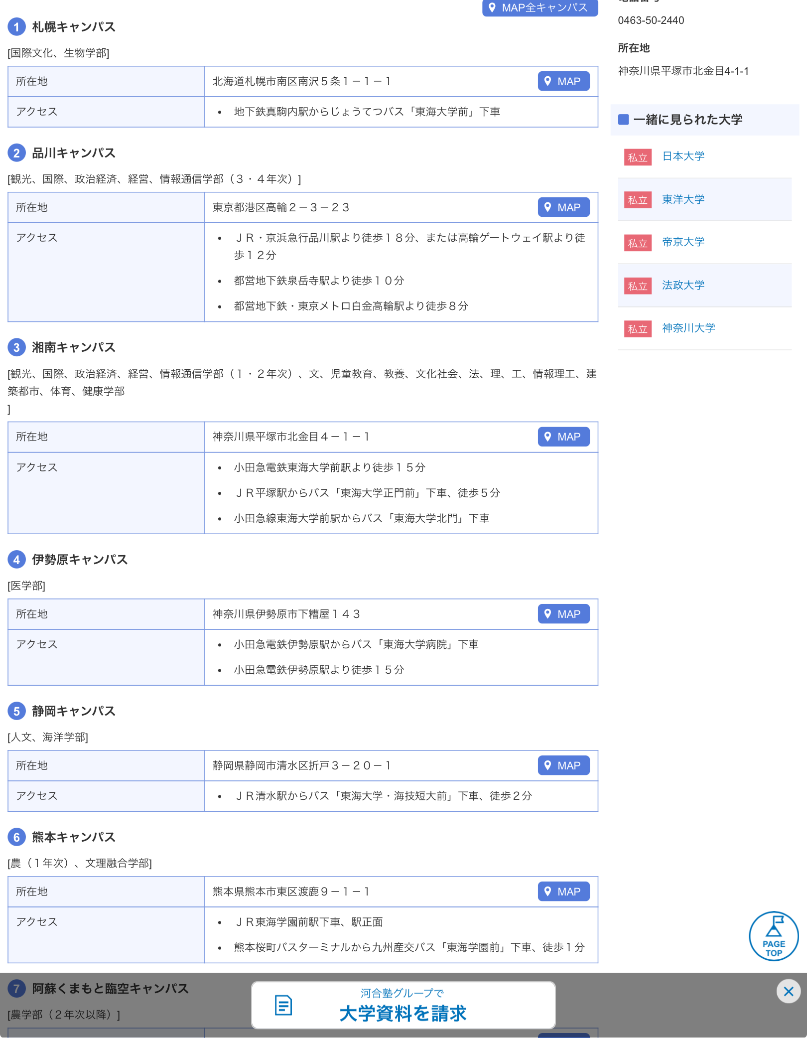Viewport: 807px width, 1038px height.
Task: Open the 神奈川大学 link
Action: [688, 328]
